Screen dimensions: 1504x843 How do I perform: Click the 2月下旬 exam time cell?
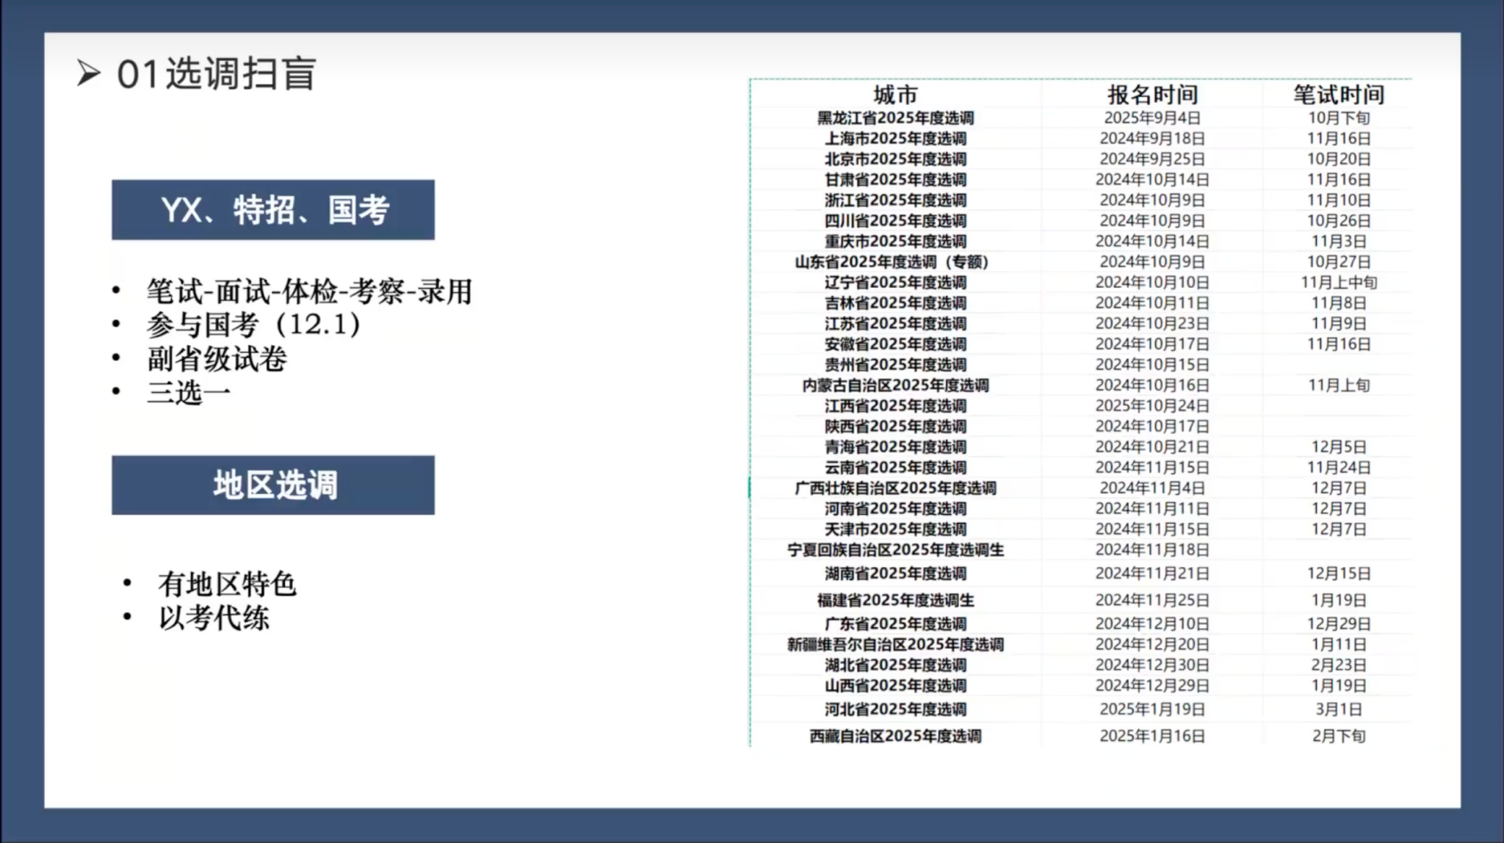pos(1338,736)
